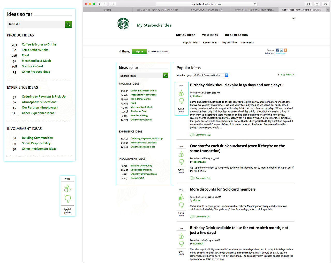Click the search field in enlarged Ideas so far panel
331x263 pixels.
click(x=36, y=24)
